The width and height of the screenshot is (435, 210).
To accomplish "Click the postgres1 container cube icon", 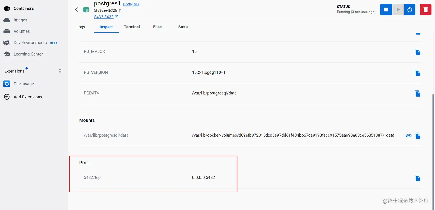I will (x=86, y=9).
